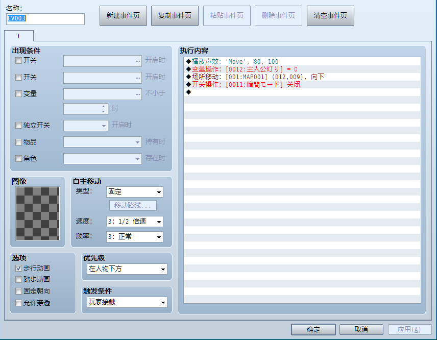Image resolution: width=437 pixels, height=340 pixels.
Task: Open the 独立开关 dropdown
Action: point(86,126)
